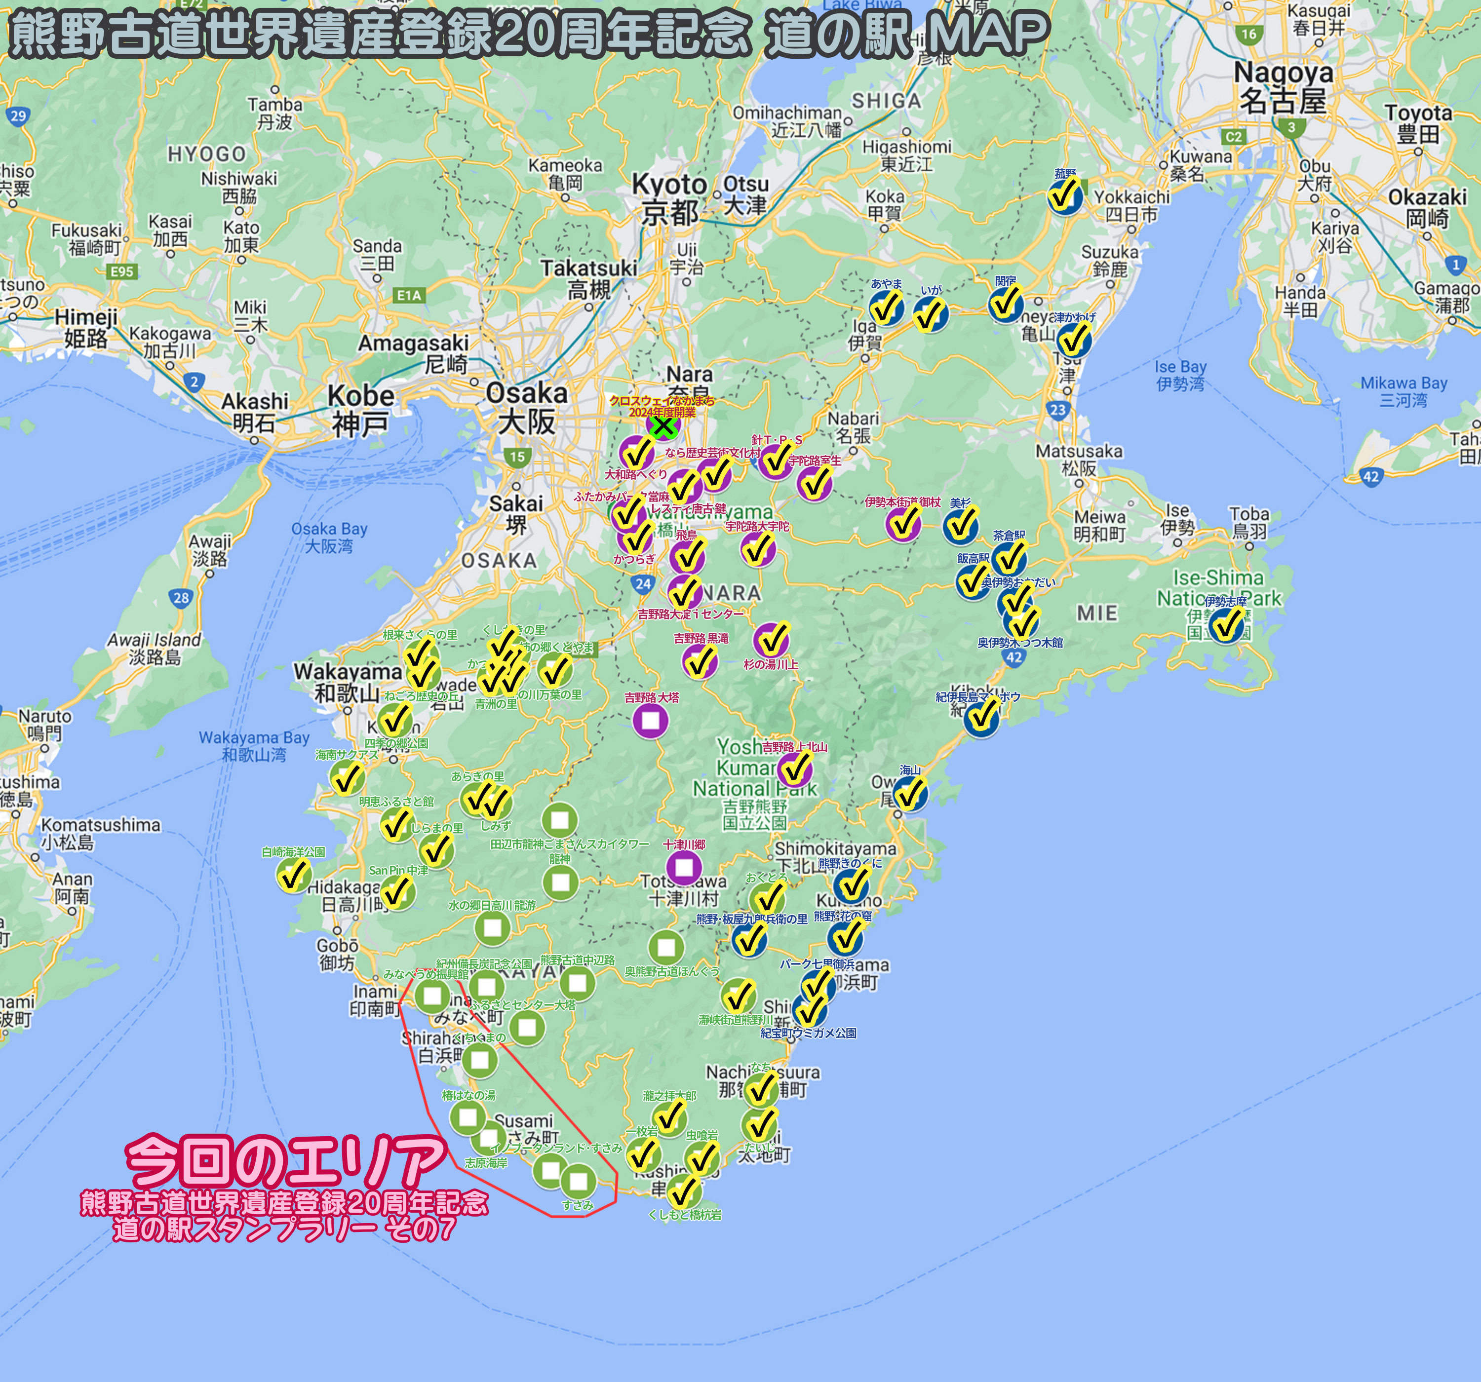Click the おくとろ checked marker
1481x1382 pixels.
pyautogui.click(x=767, y=900)
